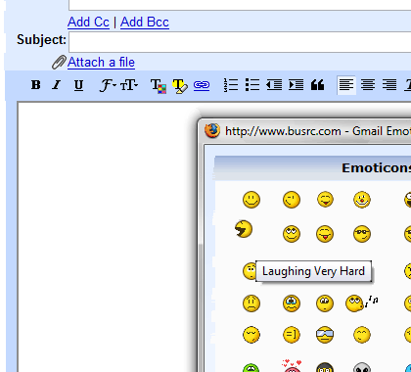
Task: Click the Add Cc link
Action: point(88,23)
